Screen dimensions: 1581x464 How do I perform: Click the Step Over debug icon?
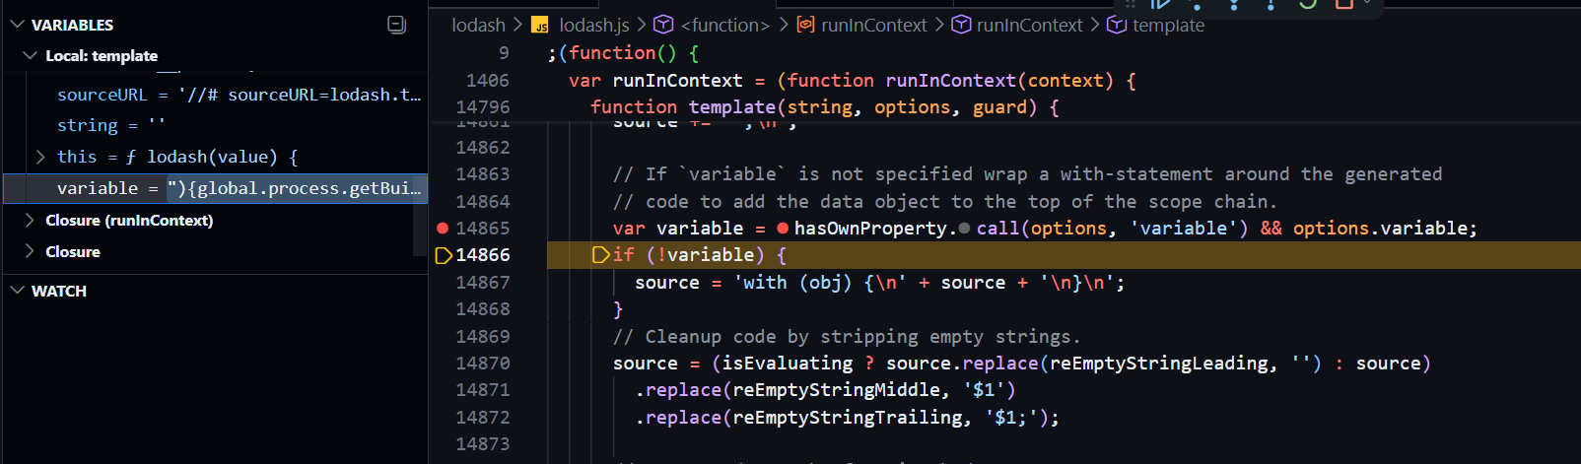click(x=1197, y=4)
